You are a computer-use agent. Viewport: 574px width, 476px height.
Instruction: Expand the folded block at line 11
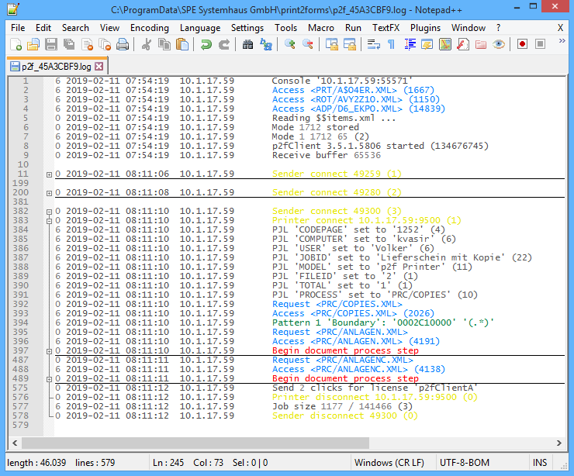tap(50, 174)
